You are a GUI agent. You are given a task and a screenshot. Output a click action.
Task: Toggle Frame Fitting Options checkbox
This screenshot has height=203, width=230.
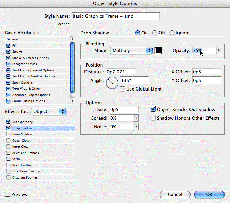click(8, 101)
